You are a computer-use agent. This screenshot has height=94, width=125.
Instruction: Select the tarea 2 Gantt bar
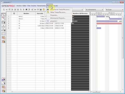116,19
